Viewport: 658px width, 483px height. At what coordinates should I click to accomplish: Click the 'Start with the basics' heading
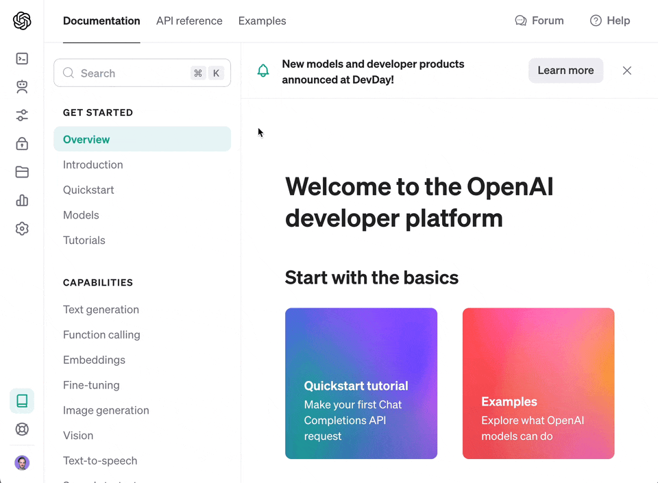point(371,277)
